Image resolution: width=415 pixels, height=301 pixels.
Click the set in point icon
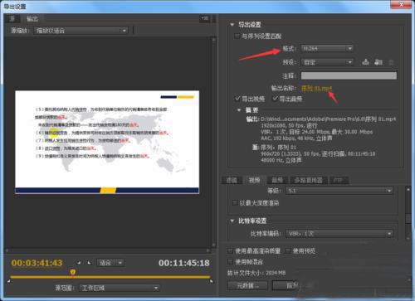tap(79, 263)
